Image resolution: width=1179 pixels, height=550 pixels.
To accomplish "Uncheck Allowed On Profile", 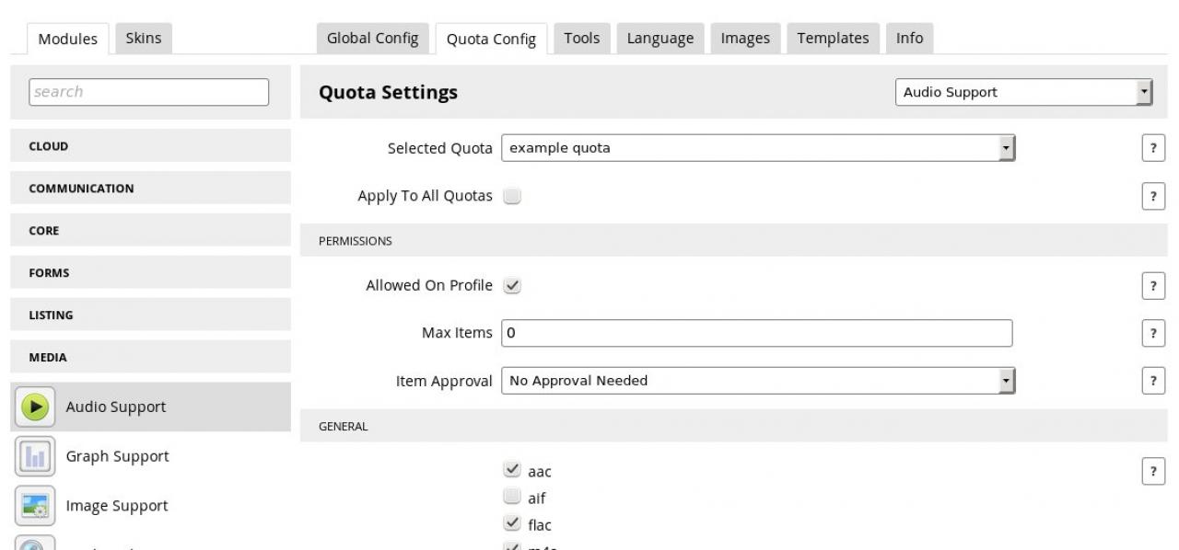I will point(512,286).
